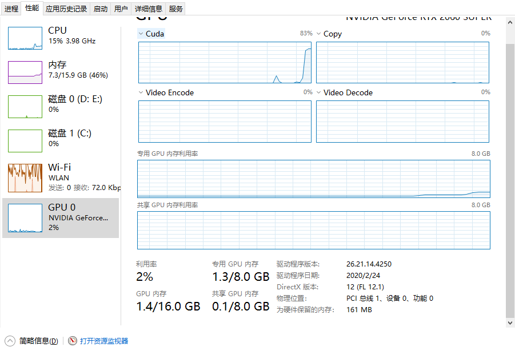Open the Video Encode engine dropdown
The width and height of the screenshot is (515, 355).
pos(141,92)
